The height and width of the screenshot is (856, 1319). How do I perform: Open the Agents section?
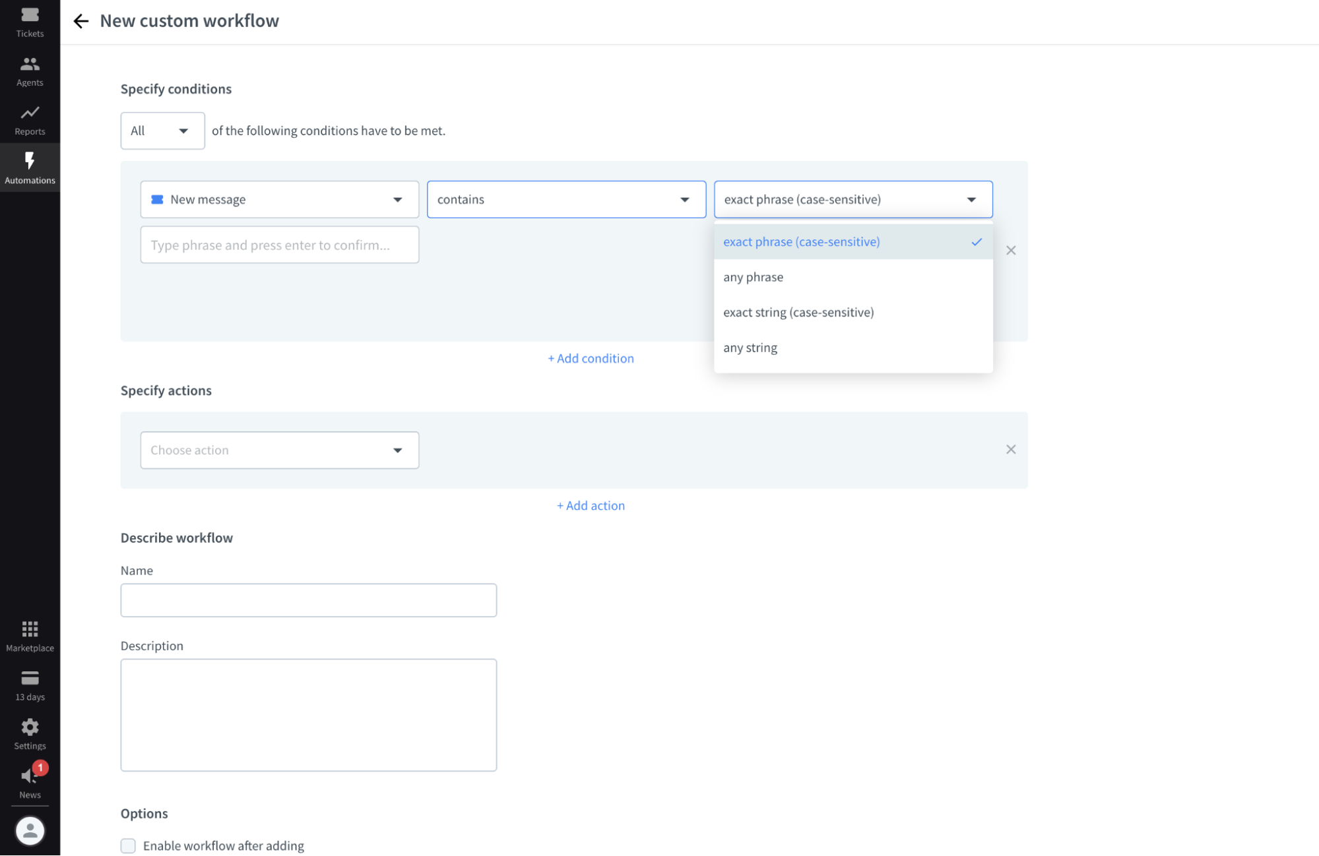coord(30,71)
